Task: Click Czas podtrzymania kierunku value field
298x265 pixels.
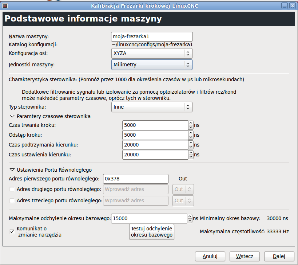Action: tap(155, 145)
